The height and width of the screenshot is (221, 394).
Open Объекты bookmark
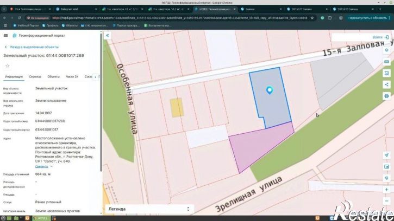(x=70, y=25)
